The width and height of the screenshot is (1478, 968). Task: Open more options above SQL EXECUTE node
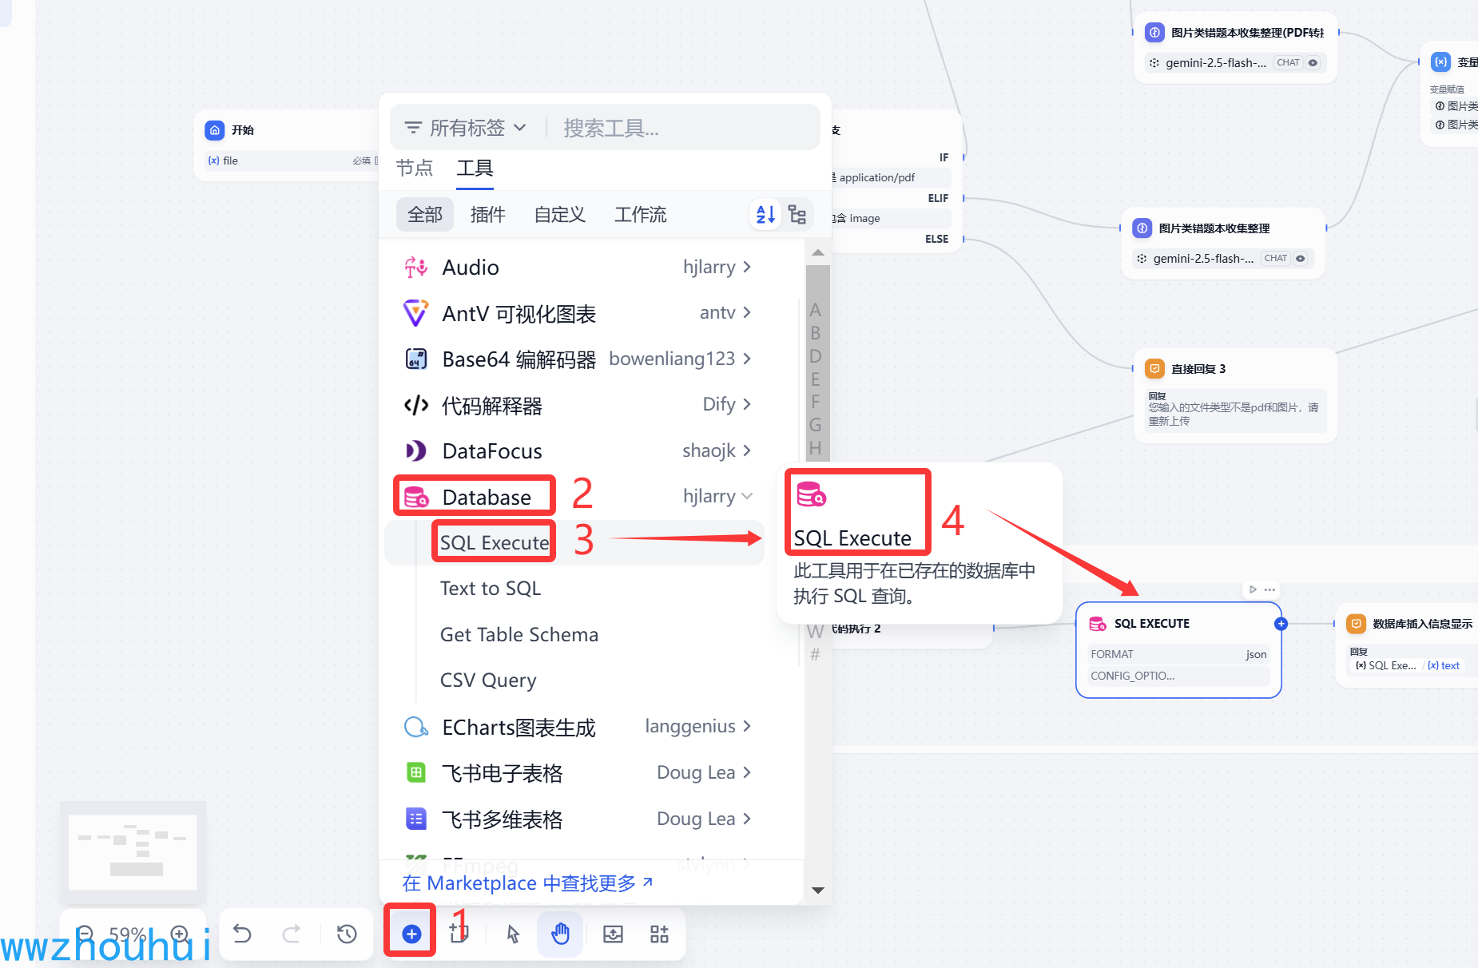pos(1269,589)
